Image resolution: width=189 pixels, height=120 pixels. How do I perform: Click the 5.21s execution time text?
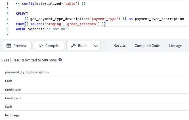click(x=5, y=60)
